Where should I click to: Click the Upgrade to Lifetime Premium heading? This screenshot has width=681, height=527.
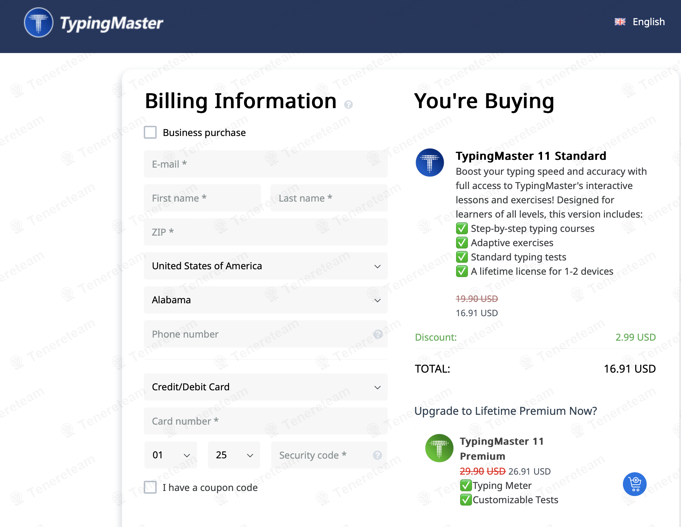pos(505,411)
